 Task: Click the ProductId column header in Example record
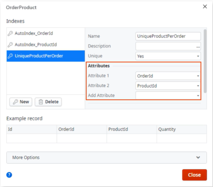pyautogui.click(x=132, y=129)
